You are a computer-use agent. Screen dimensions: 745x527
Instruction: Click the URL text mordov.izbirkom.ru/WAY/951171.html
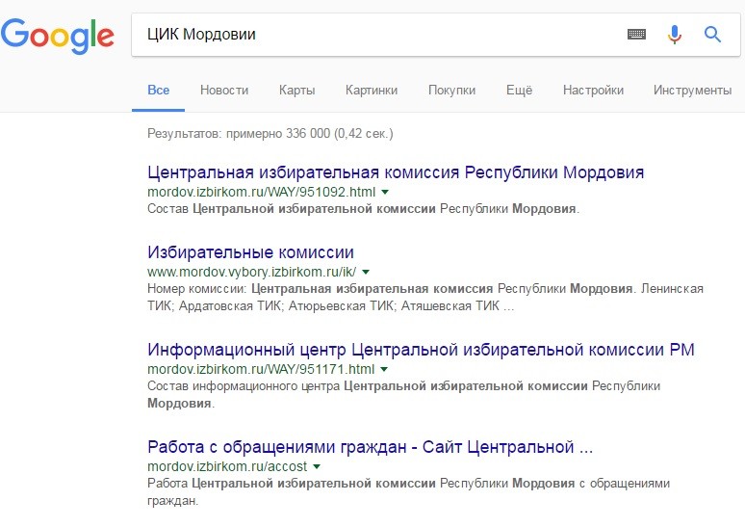261,369
